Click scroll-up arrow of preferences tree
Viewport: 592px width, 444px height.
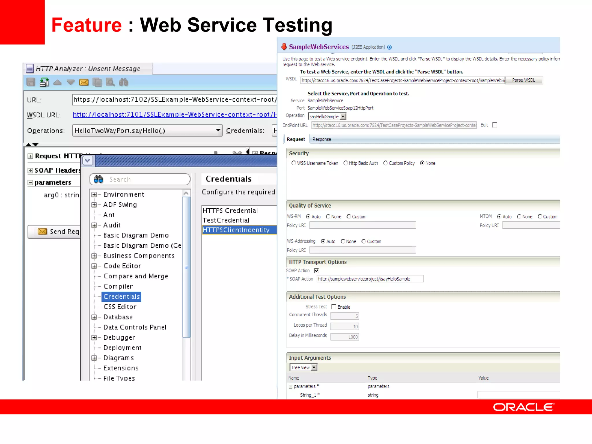point(186,193)
